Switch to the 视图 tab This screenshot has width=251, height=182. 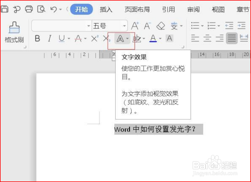point(218,9)
